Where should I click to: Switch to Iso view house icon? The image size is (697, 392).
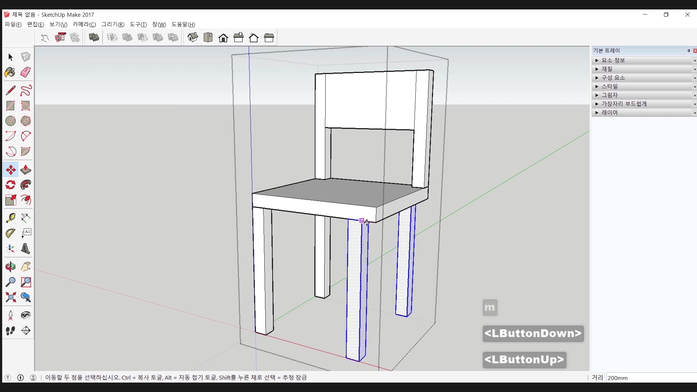pyautogui.click(x=193, y=37)
